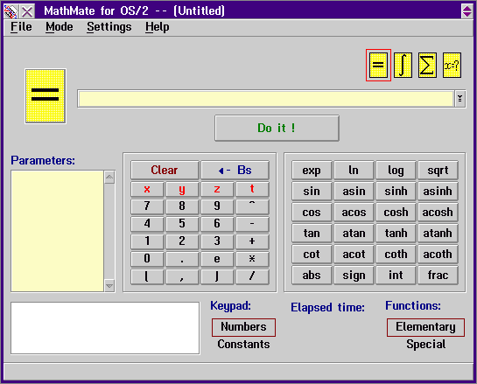Insert the acoth function

[x=438, y=254]
